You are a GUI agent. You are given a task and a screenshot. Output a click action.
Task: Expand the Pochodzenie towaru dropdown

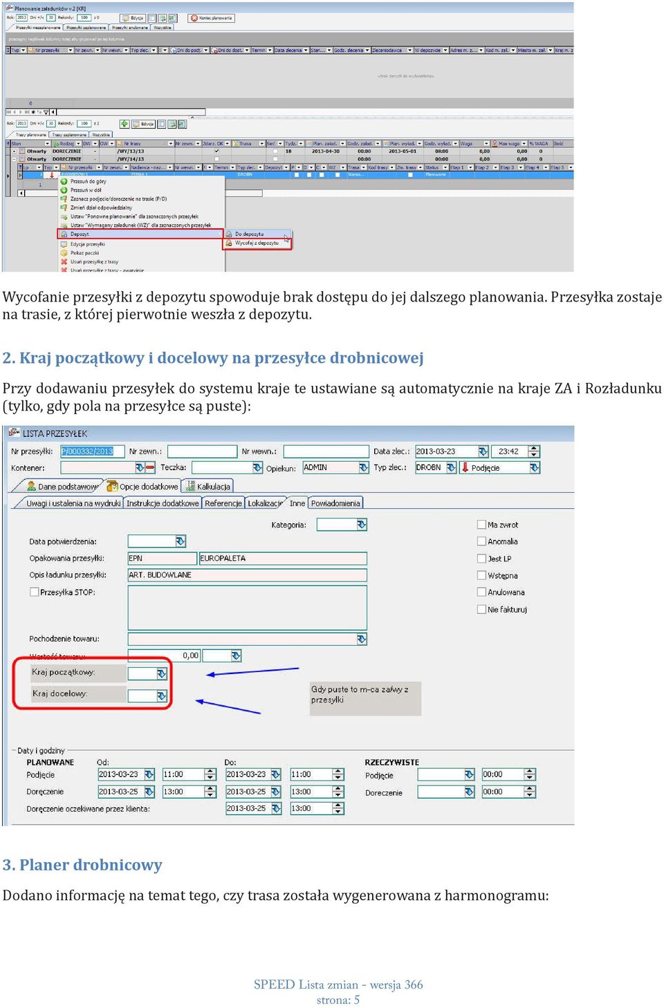(362, 639)
